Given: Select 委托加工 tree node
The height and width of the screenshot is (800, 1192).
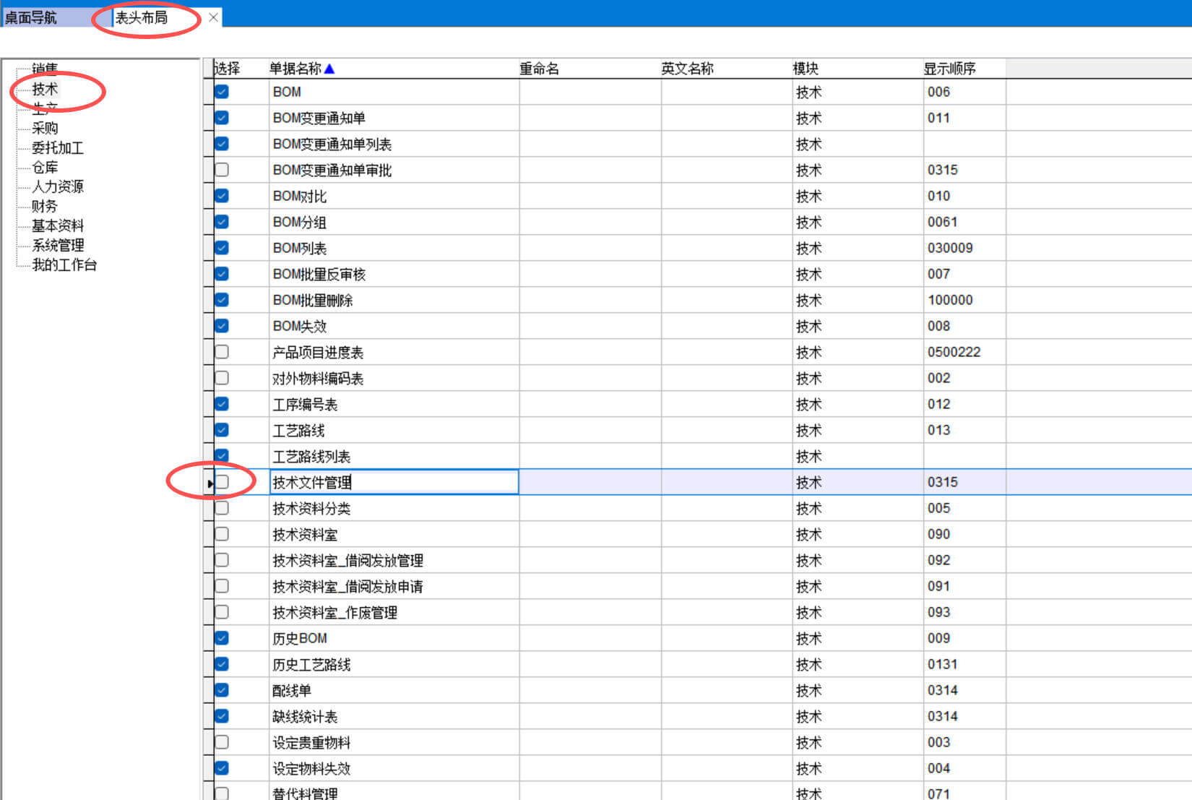Looking at the screenshot, I should [58, 147].
